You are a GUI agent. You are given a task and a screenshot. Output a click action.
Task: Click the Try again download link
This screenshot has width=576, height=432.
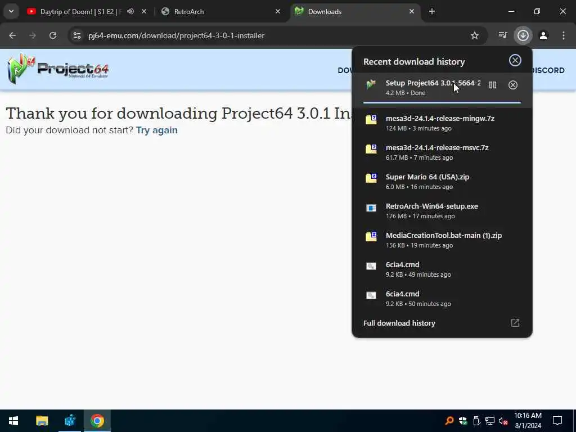pyautogui.click(x=157, y=130)
